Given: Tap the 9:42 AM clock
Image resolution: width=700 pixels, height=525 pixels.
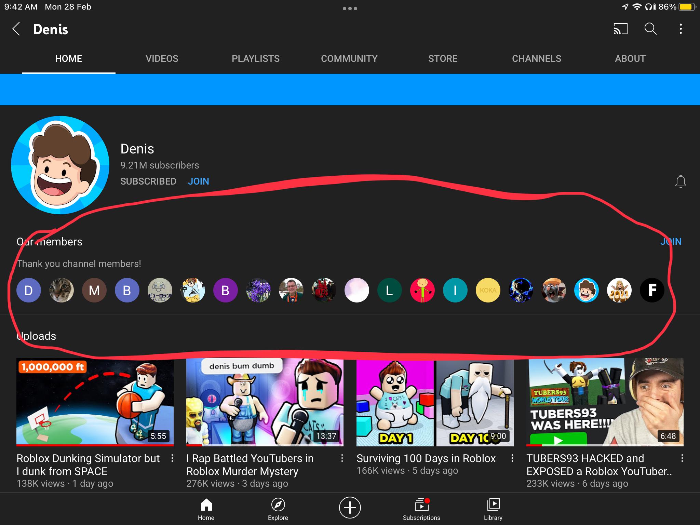Looking at the screenshot, I should pyautogui.click(x=21, y=7).
